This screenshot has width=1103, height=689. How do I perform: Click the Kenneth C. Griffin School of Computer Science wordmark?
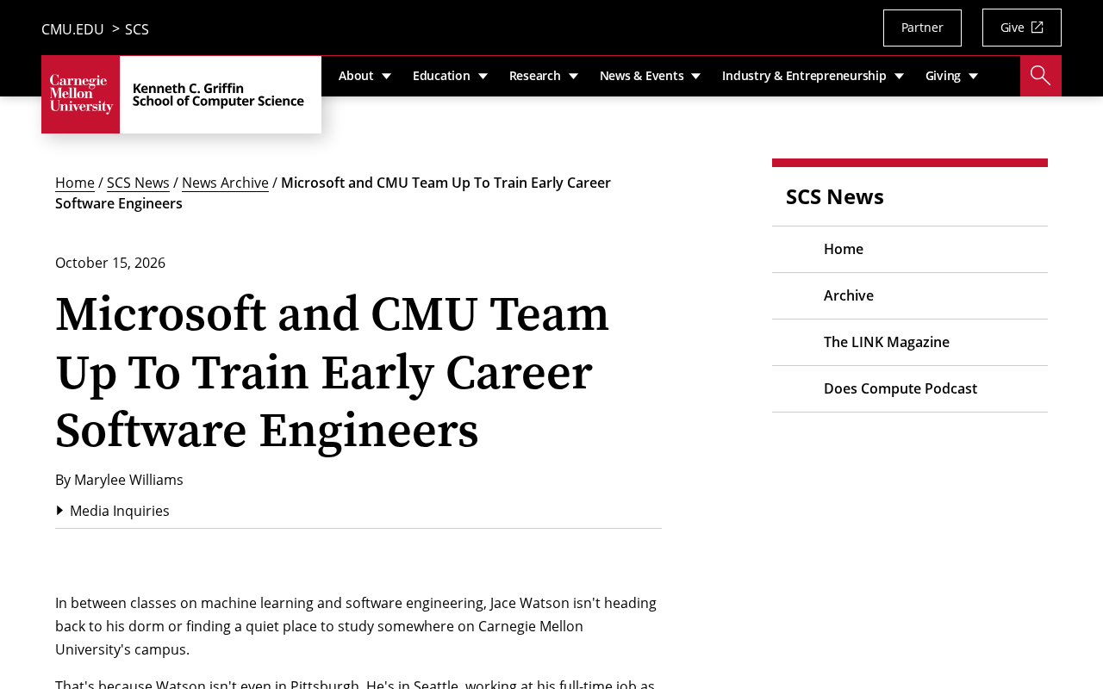click(218, 95)
